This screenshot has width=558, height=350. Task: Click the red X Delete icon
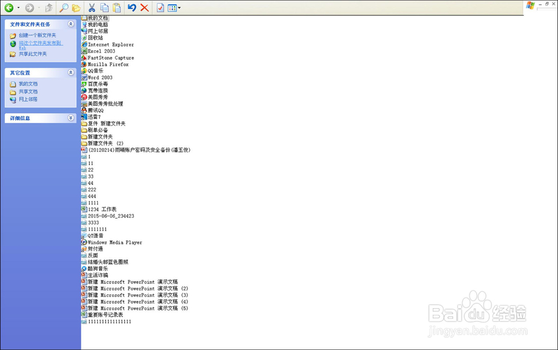145,7
